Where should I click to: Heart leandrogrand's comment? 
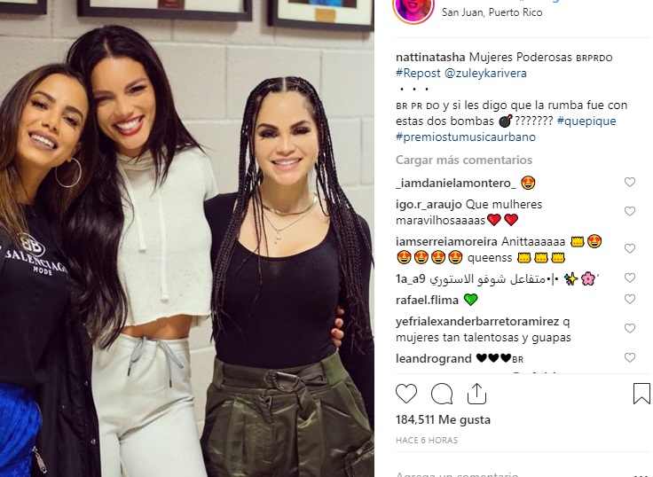click(x=630, y=357)
